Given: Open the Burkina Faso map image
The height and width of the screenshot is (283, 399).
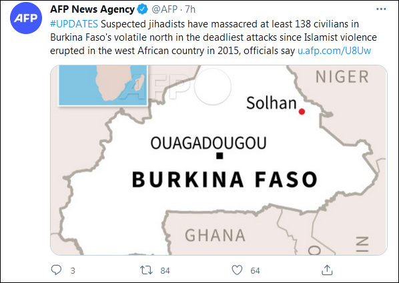Looking at the screenshot, I should pos(219,160).
